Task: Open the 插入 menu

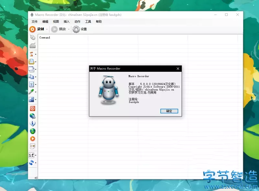Action: 67,22
